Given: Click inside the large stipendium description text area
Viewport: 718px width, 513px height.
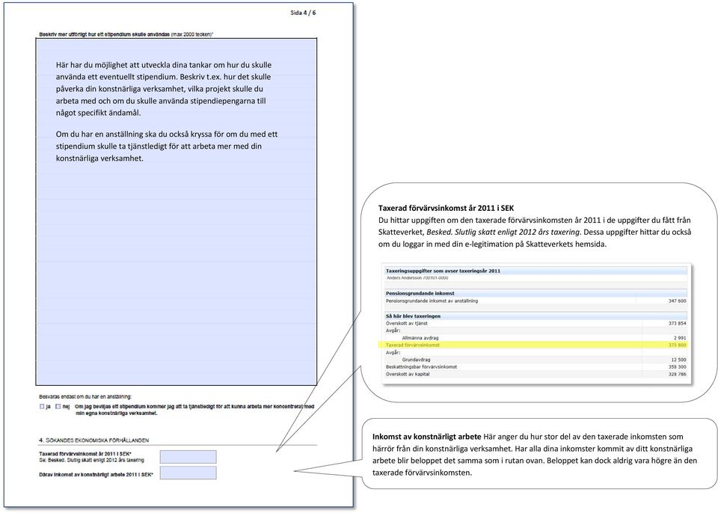Looking at the screenshot, I should [177, 212].
